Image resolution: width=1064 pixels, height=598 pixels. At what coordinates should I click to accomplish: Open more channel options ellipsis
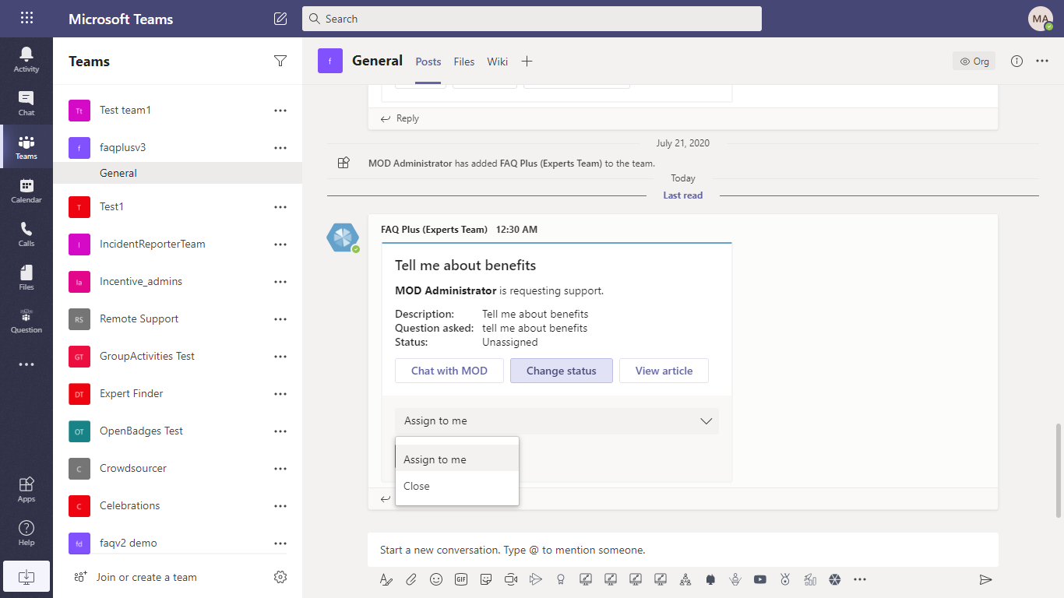click(1042, 61)
